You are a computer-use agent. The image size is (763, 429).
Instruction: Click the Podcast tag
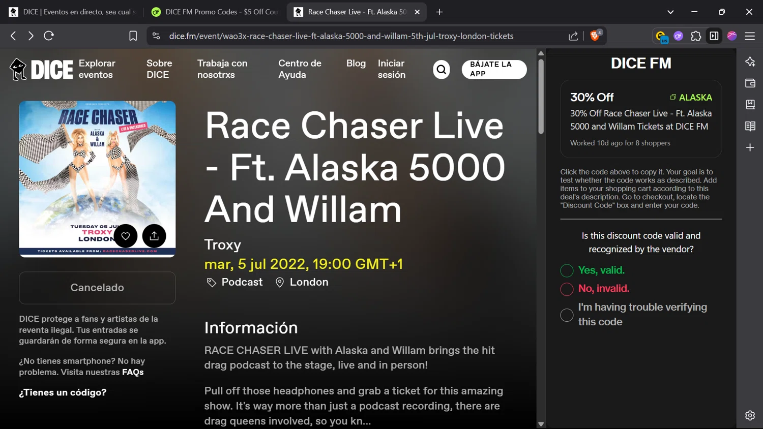[234, 282]
